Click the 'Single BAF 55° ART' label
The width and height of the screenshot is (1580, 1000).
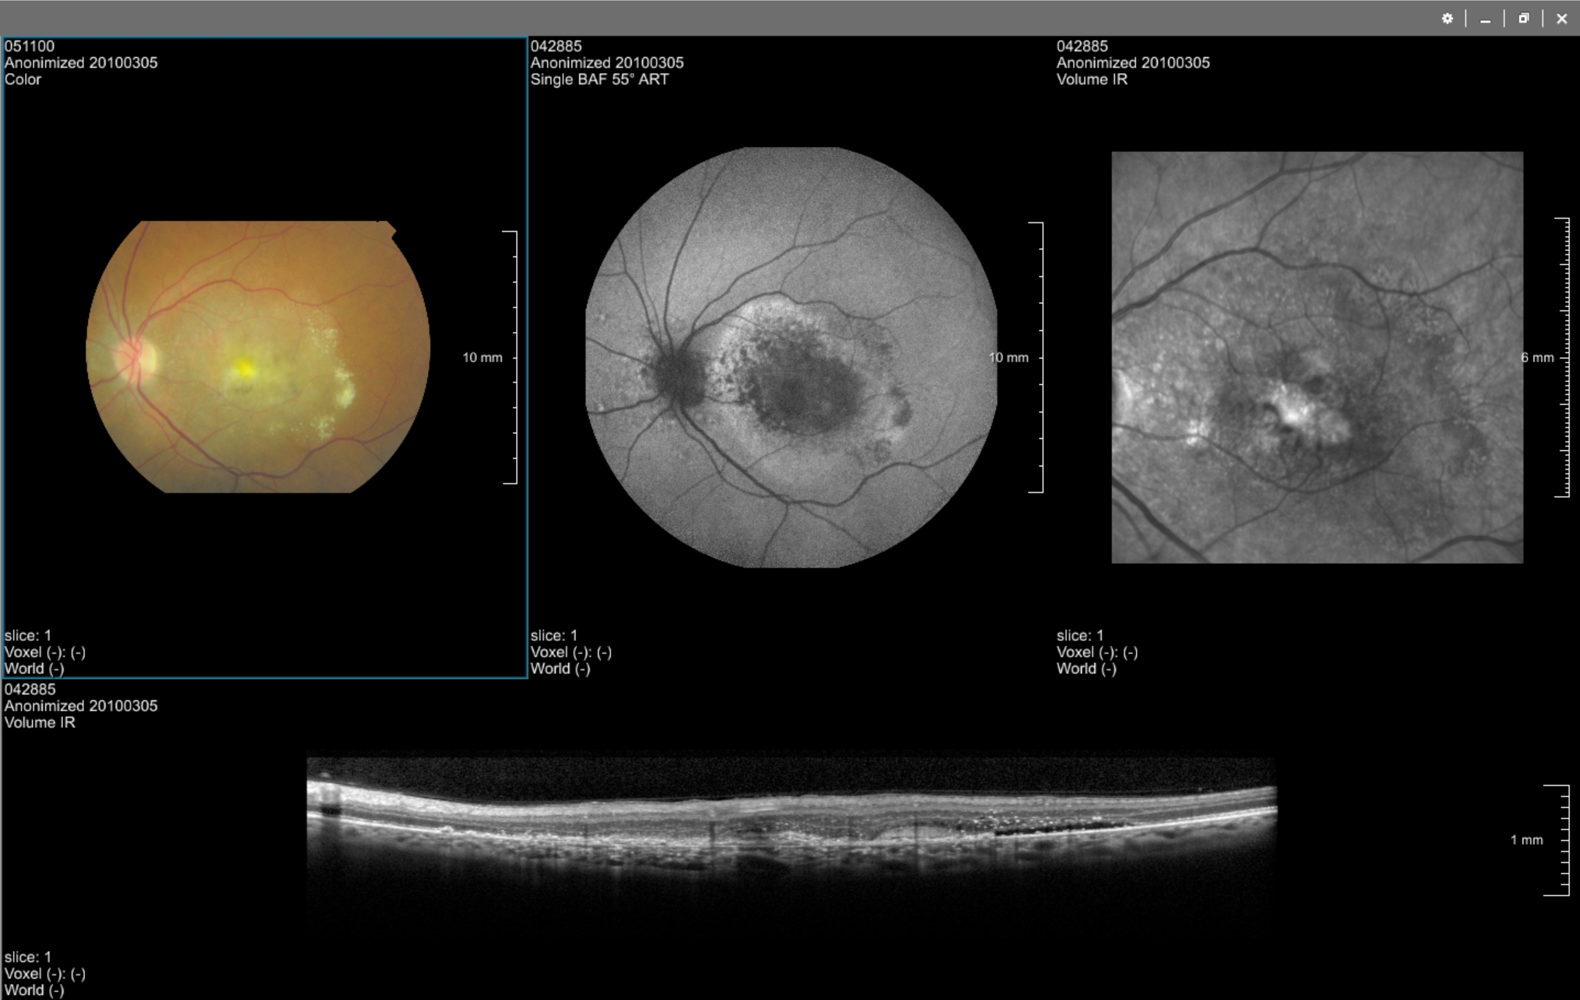pos(600,79)
